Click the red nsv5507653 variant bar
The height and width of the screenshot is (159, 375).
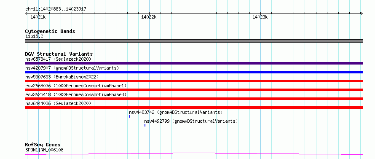click(194, 81)
